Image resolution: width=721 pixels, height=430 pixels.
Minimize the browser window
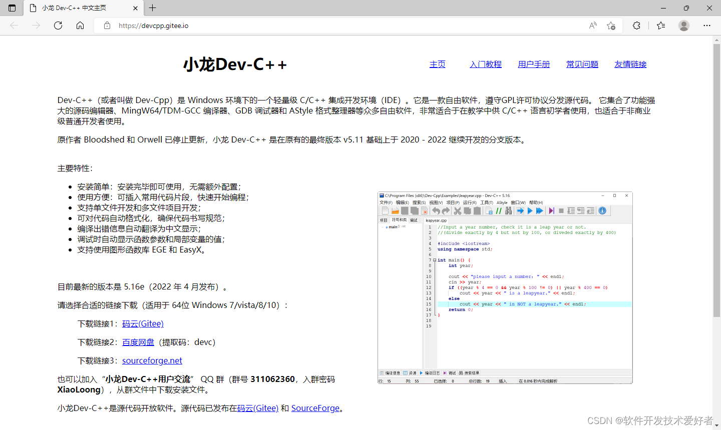point(663,8)
